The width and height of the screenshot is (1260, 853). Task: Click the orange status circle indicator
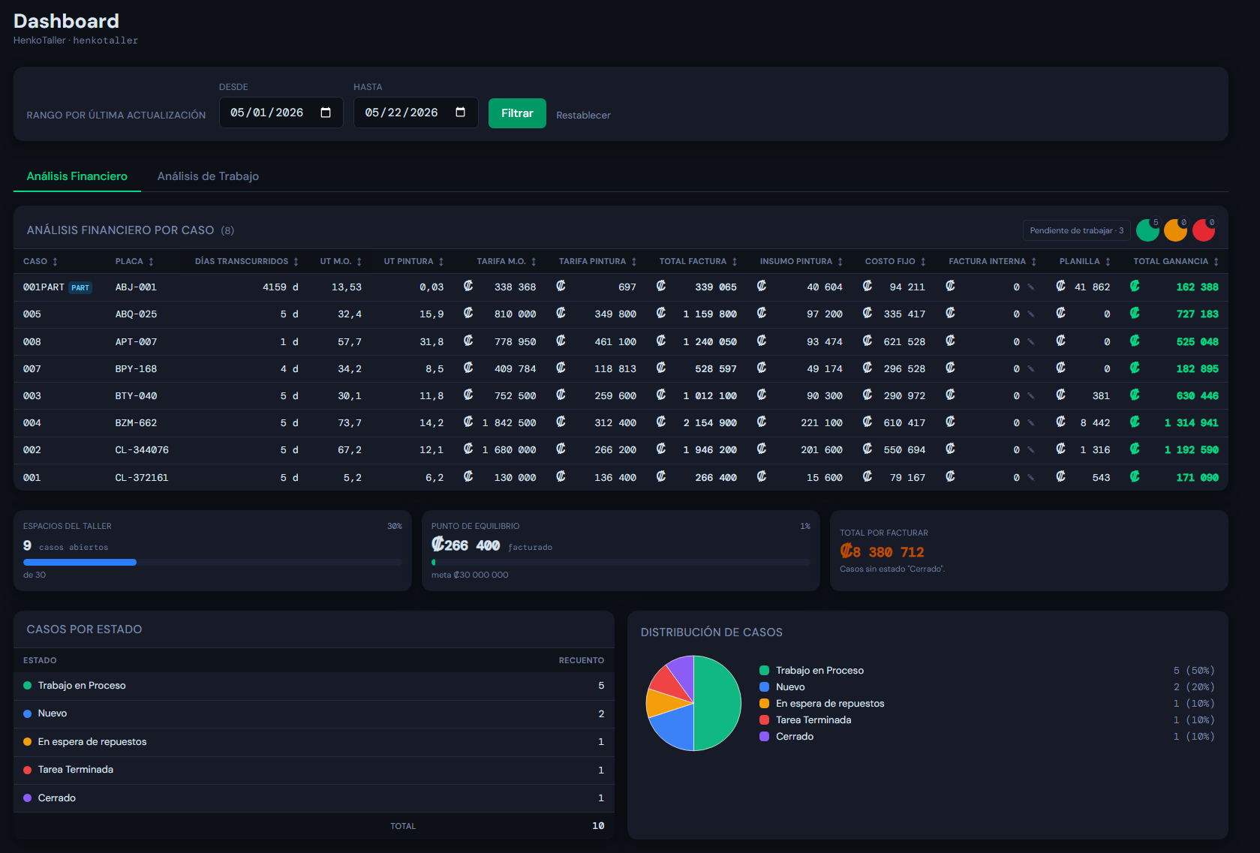[1175, 230]
